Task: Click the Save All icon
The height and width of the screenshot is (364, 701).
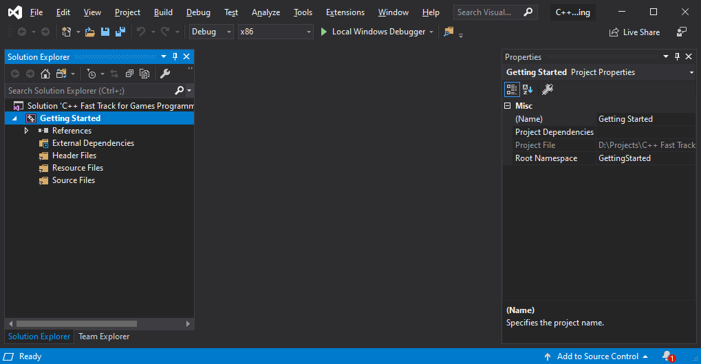Action: tap(120, 32)
